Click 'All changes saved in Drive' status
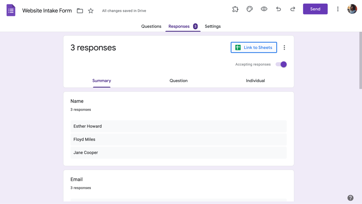 [124, 10]
